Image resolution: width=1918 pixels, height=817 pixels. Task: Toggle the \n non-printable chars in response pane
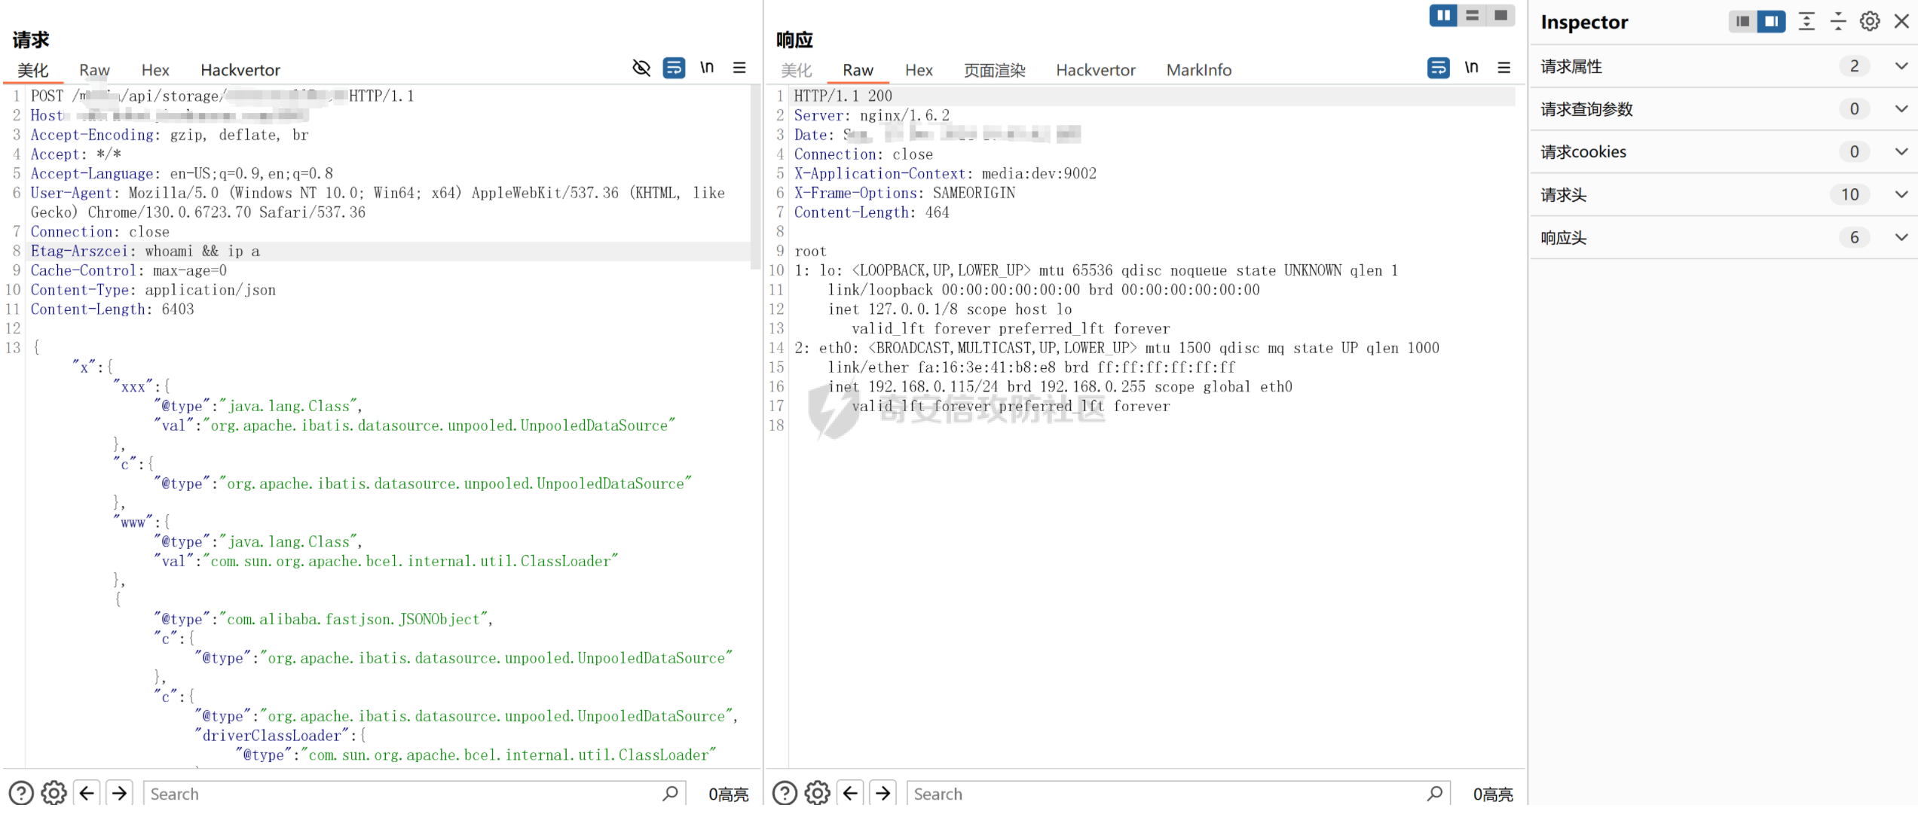1471,68
